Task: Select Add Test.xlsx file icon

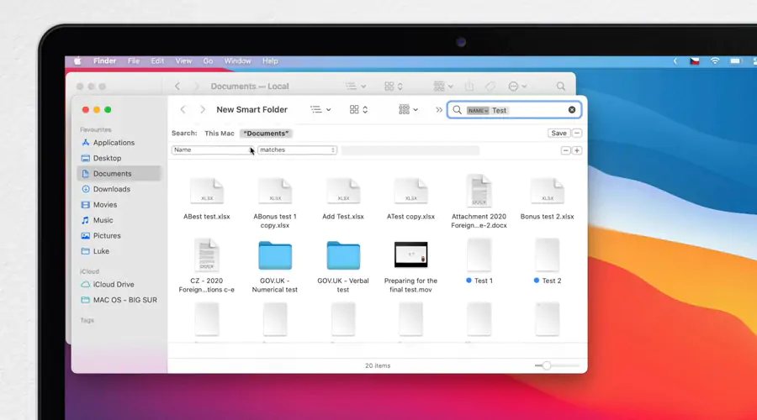Action: point(343,191)
